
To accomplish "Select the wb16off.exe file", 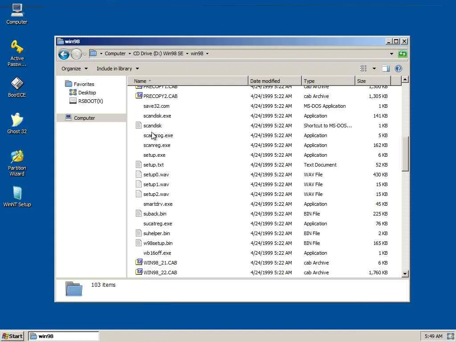I will pos(157,253).
